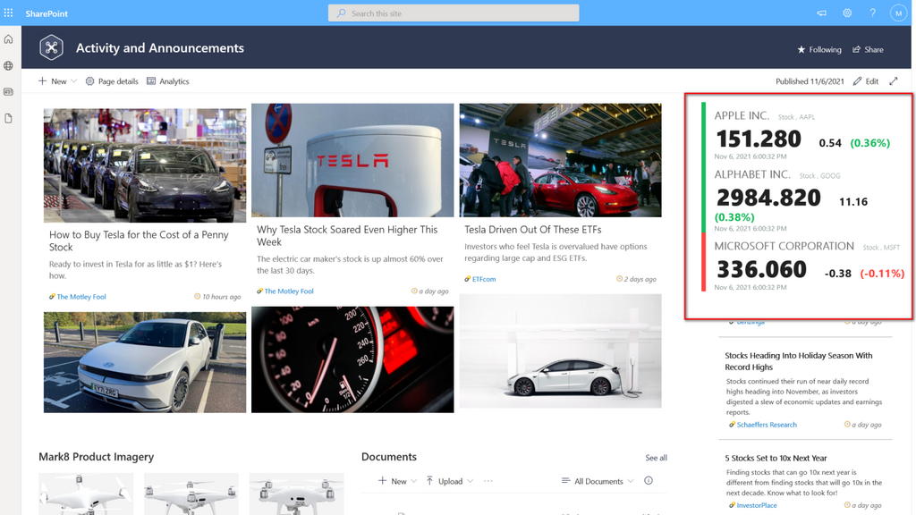Open the pages file icon in sidebar
Screen dimensions: 916x515
point(8,119)
